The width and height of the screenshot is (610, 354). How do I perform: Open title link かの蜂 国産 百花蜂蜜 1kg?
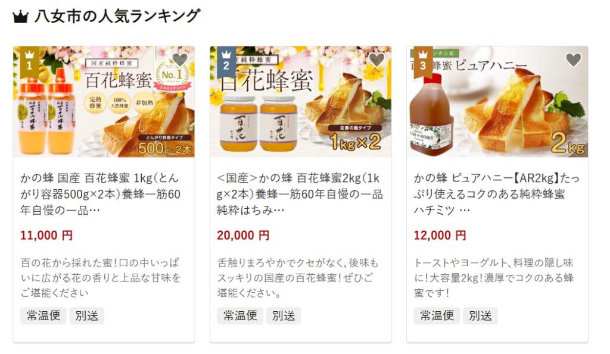click(x=100, y=194)
